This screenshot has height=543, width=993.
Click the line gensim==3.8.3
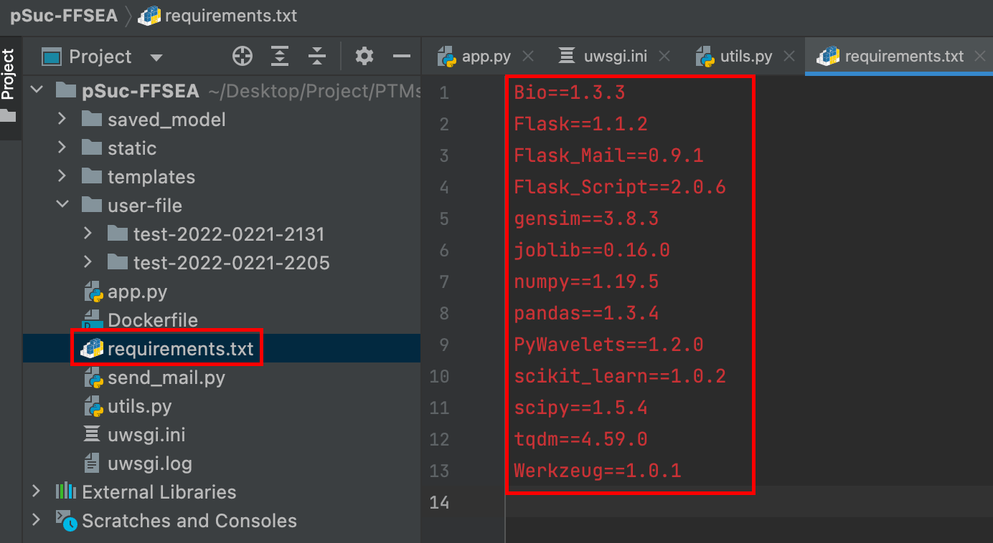tap(586, 218)
